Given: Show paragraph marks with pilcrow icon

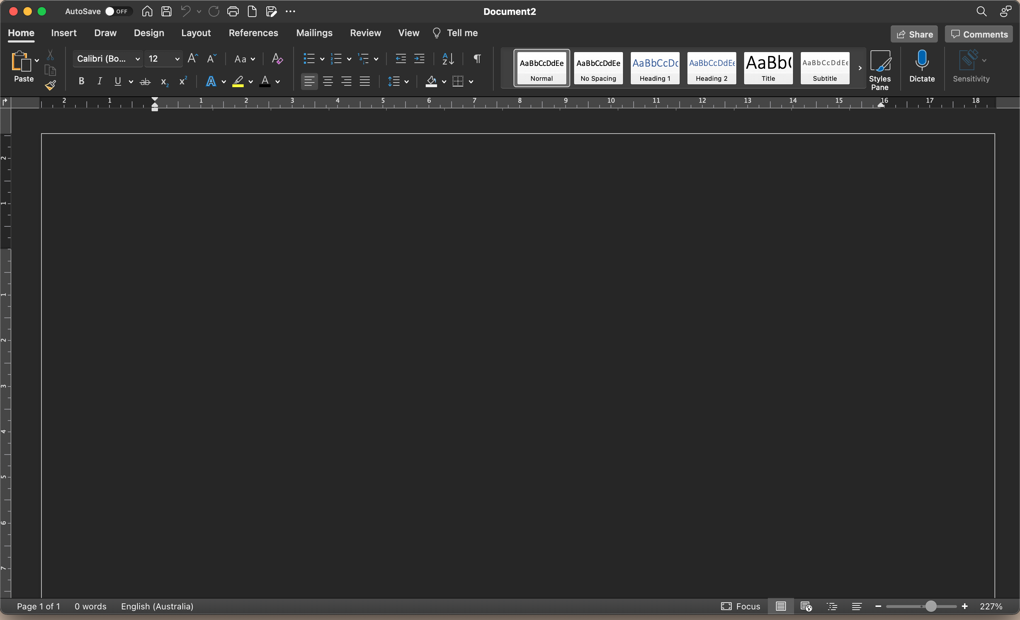Looking at the screenshot, I should (477, 59).
